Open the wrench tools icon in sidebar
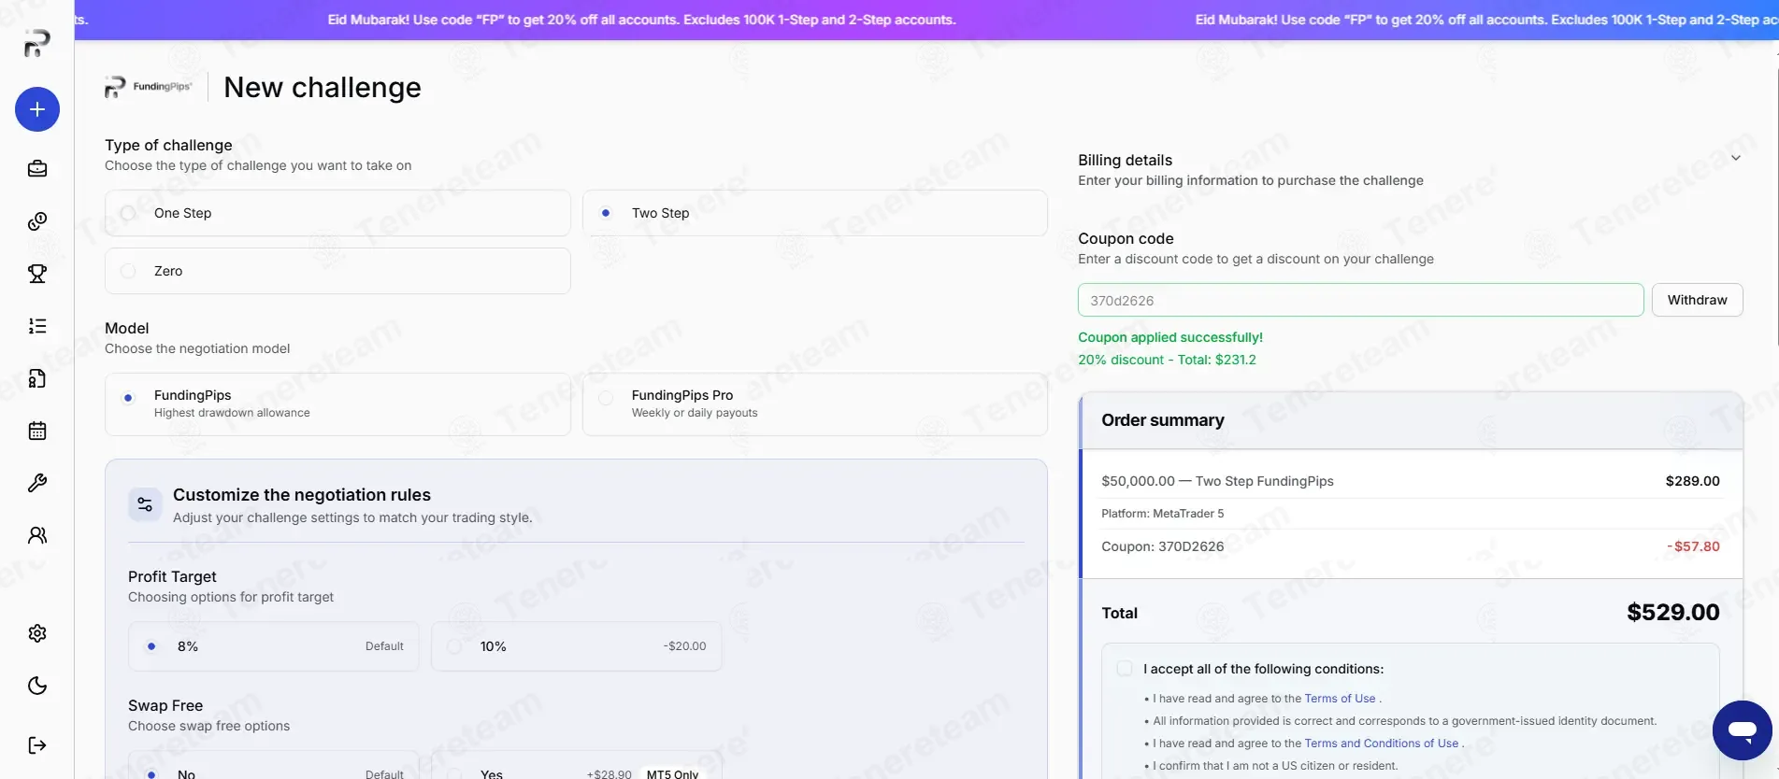The image size is (1779, 779). [x=37, y=483]
